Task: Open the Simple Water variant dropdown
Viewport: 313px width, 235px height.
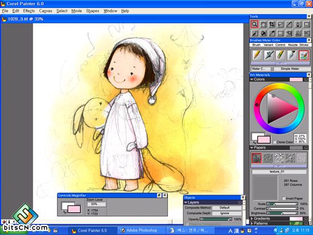Action: click(290, 69)
